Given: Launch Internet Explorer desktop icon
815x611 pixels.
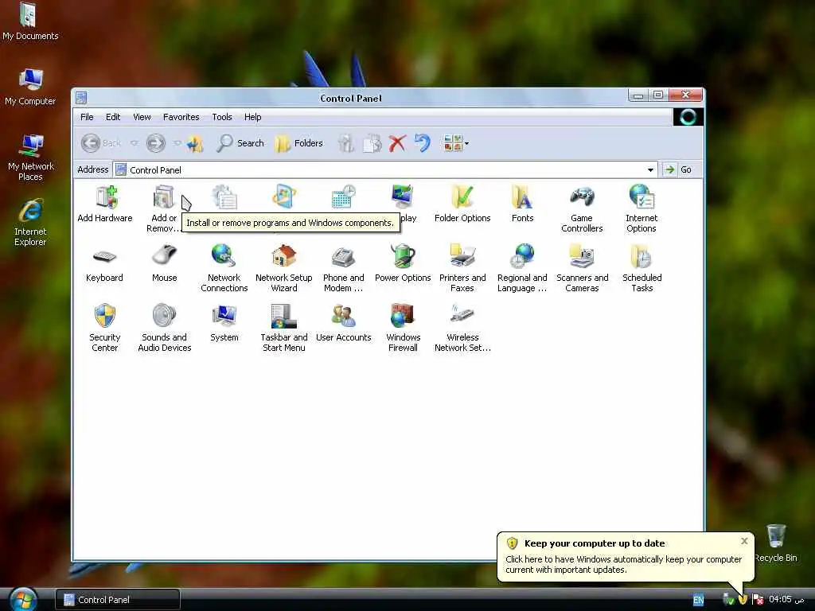Looking at the screenshot, I should coord(30,223).
